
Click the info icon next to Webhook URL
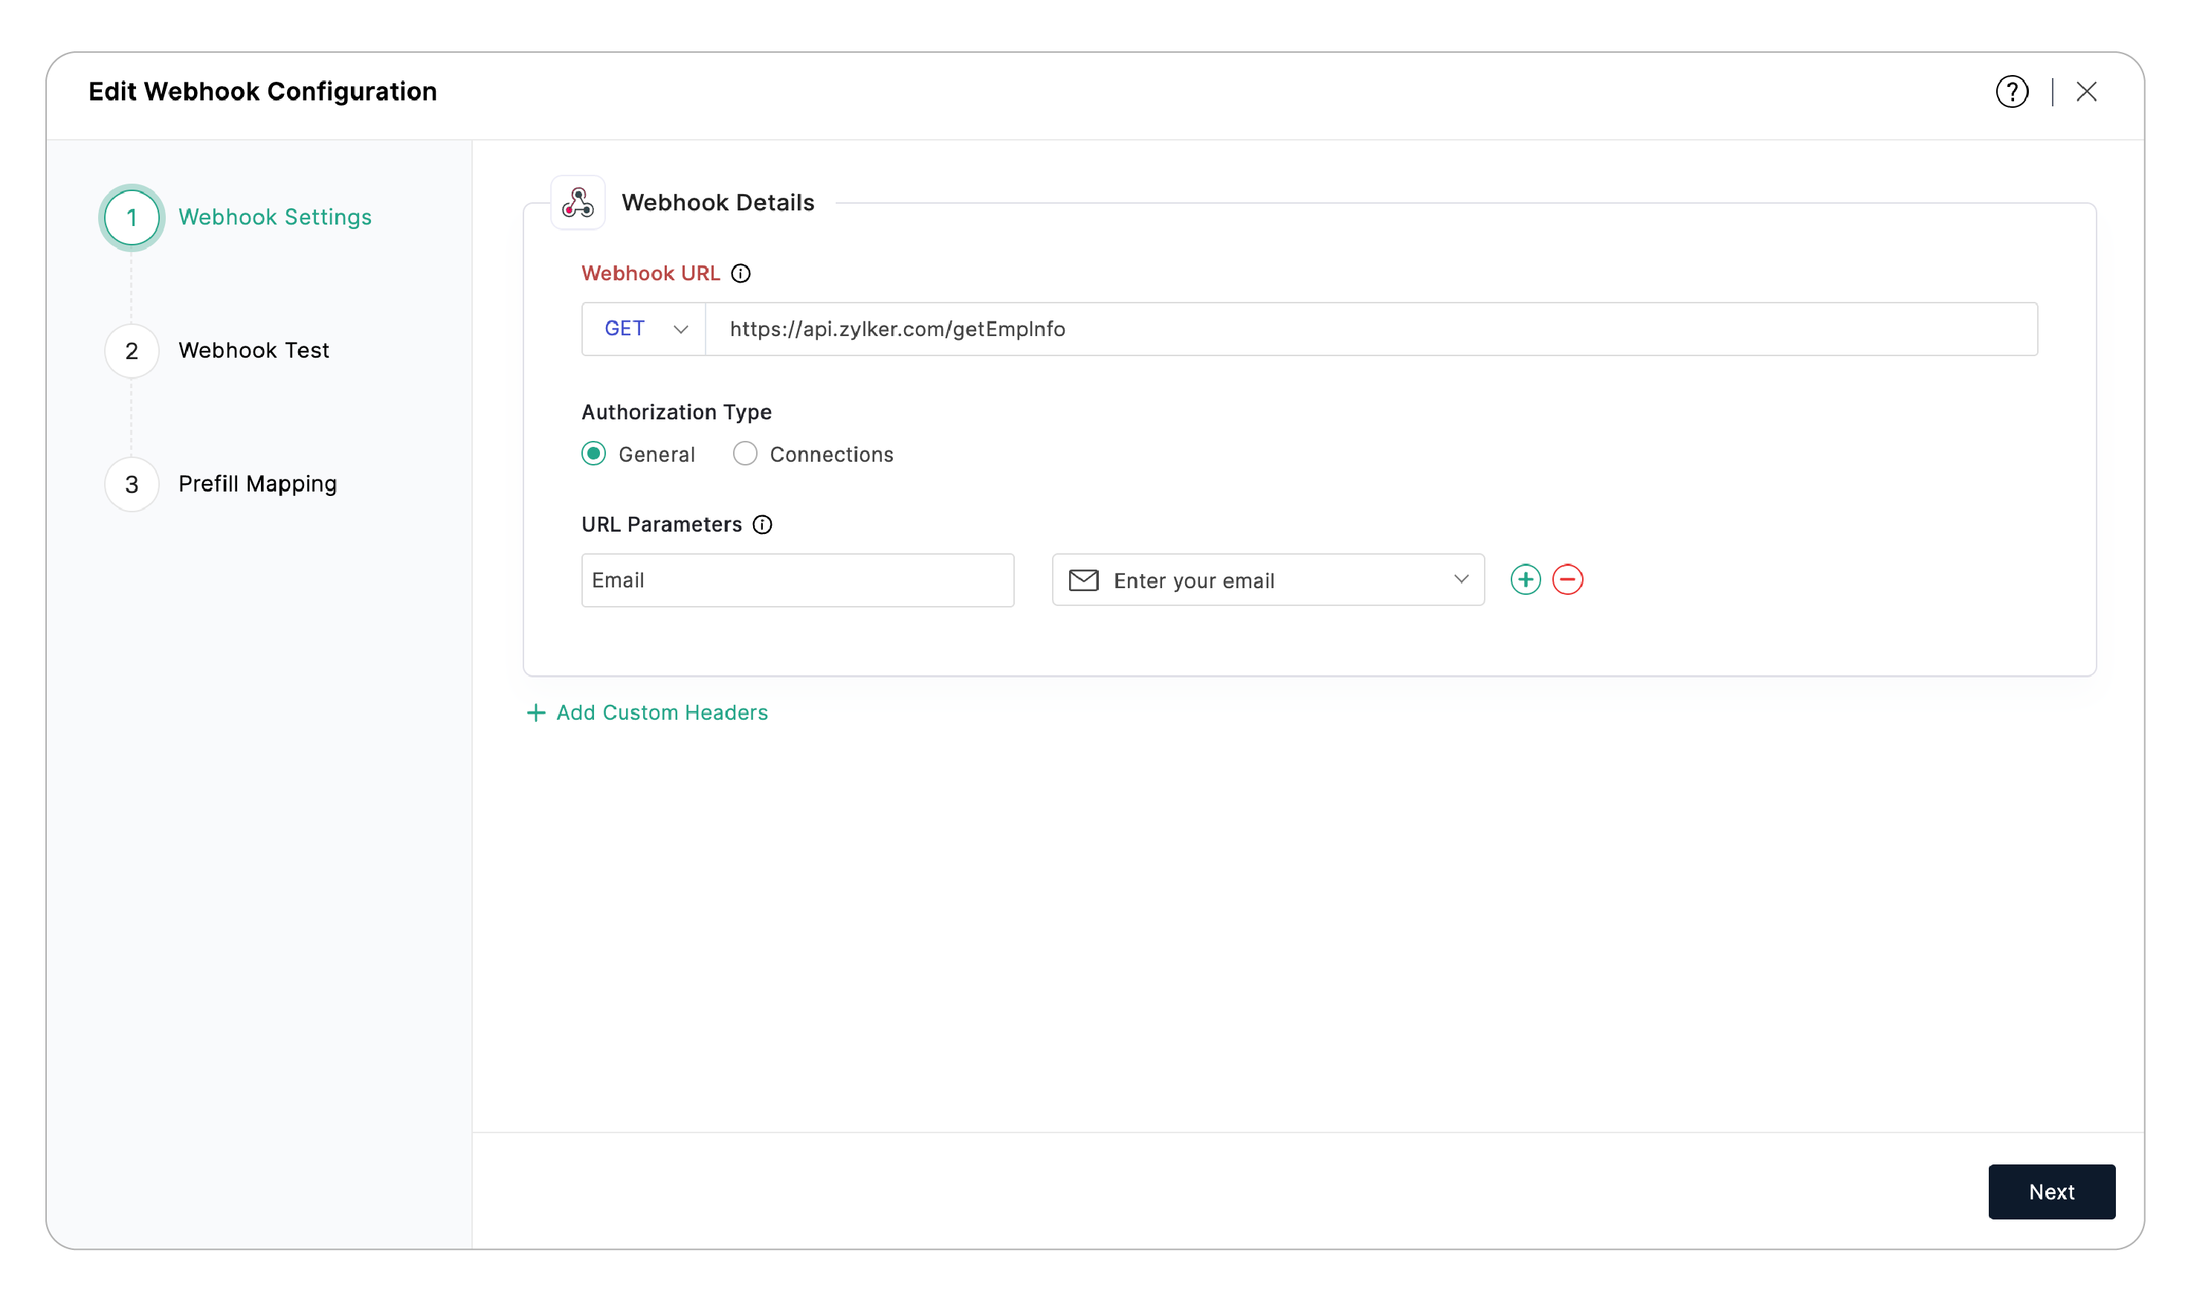tap(742, 274)
